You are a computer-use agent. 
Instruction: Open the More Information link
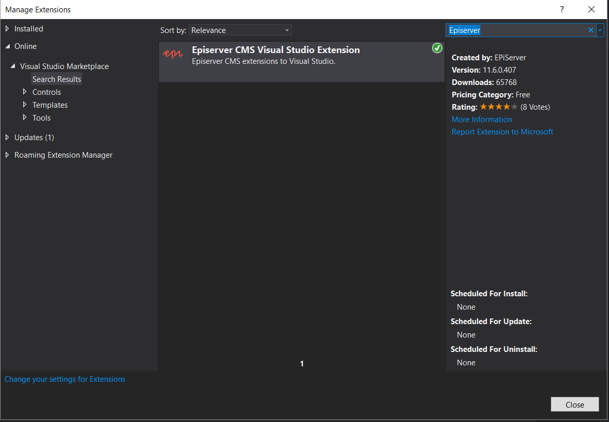click(x=482, y=120)
